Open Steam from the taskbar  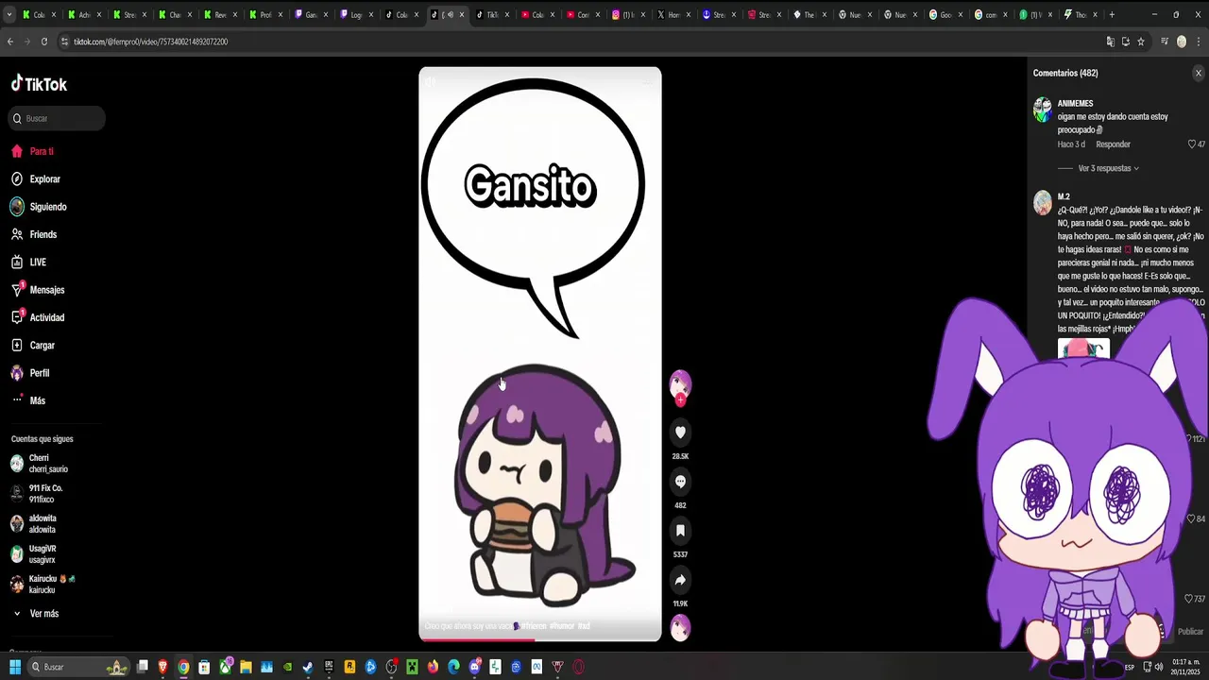tap(308, 667)
